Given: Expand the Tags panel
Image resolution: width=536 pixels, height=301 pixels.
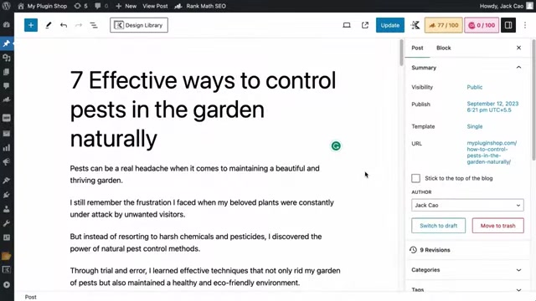Looking at the screenshot, I should pos(467,289).
